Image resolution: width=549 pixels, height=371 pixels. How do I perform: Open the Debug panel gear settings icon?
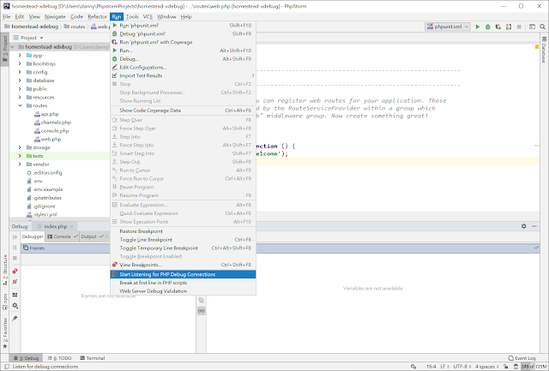point(523,226)
